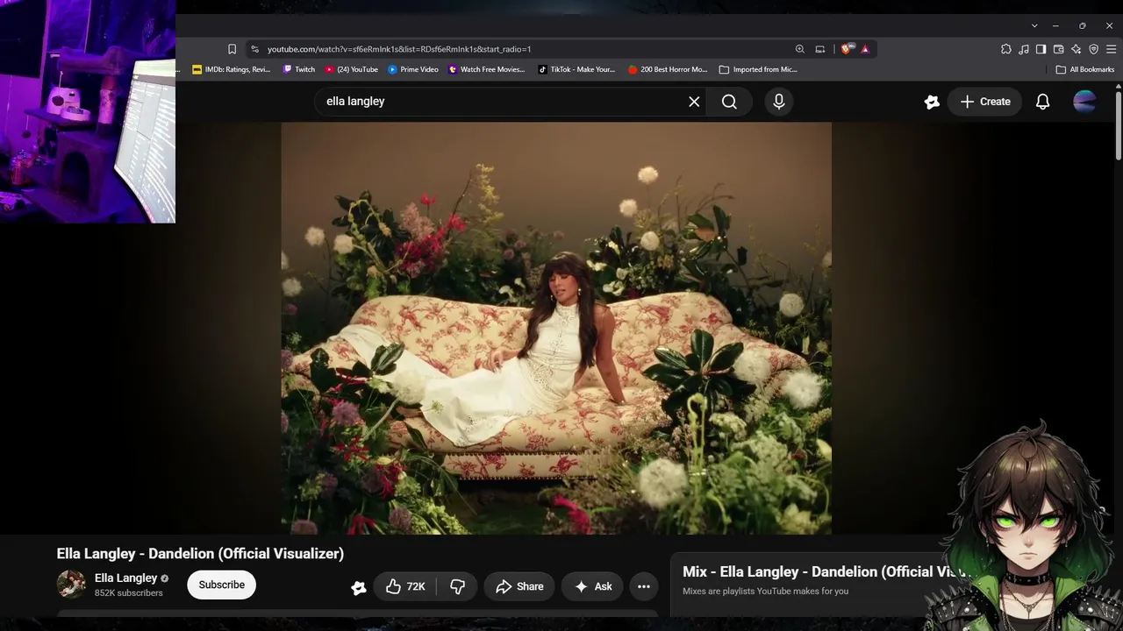Open the (24) YouTube bookmark
The image size is (1123, 631).
(x=351, y=69)
